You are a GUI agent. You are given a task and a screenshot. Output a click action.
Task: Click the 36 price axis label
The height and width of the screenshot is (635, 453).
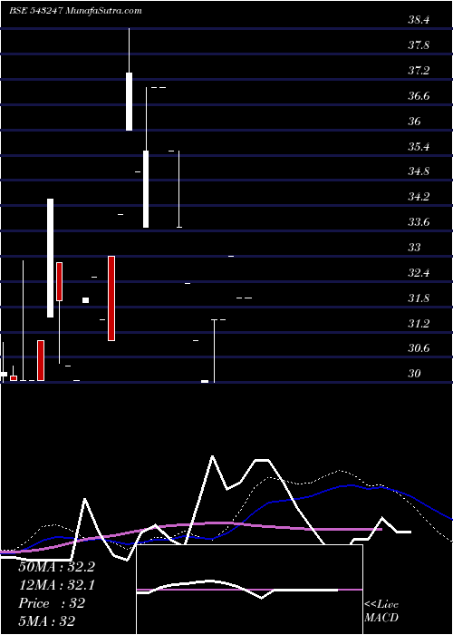(x=414, y=122)
